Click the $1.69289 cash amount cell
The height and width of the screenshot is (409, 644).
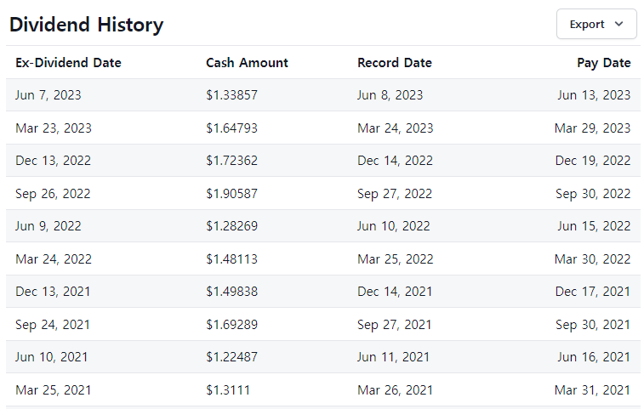[231, 325]
